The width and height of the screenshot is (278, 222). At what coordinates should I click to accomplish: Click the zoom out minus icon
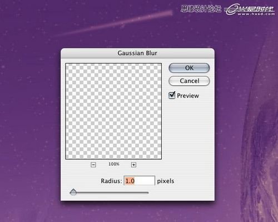pyautogui.click(x=93, y=165)
